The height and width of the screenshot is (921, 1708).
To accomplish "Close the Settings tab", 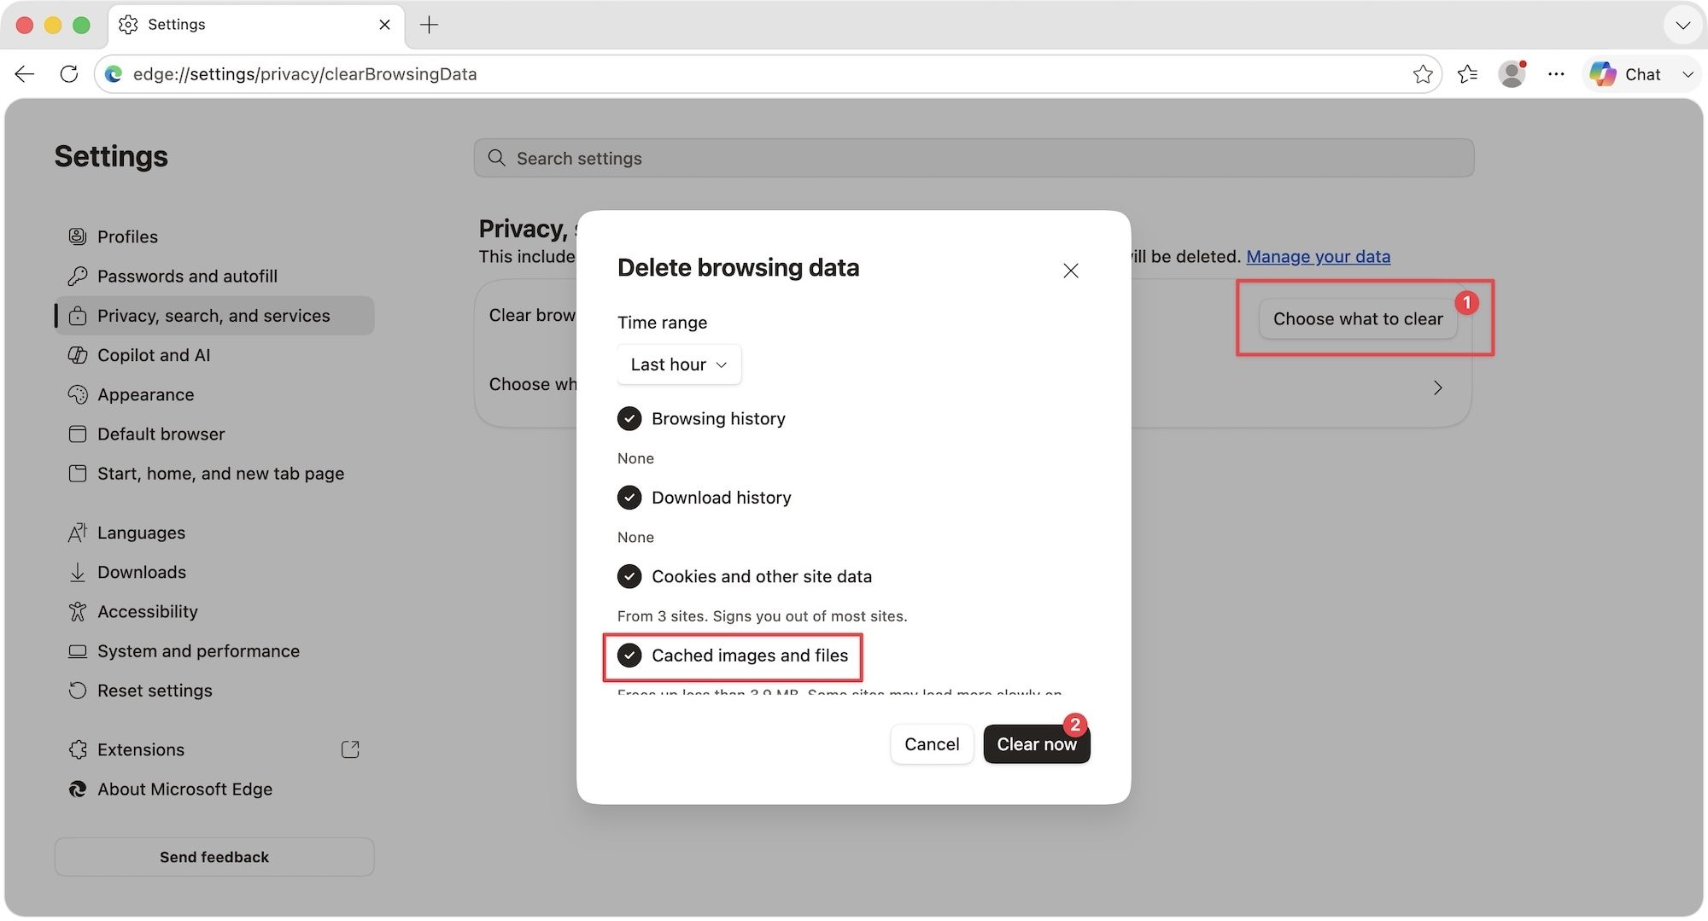I will coord(384,25).
